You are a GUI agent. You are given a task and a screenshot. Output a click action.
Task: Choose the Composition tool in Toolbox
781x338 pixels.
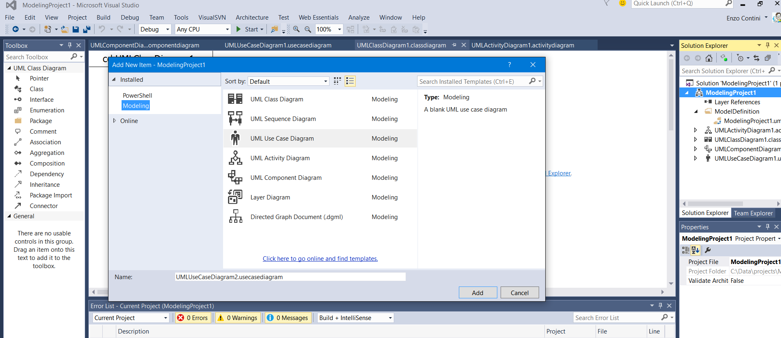(x=47, y=163)
